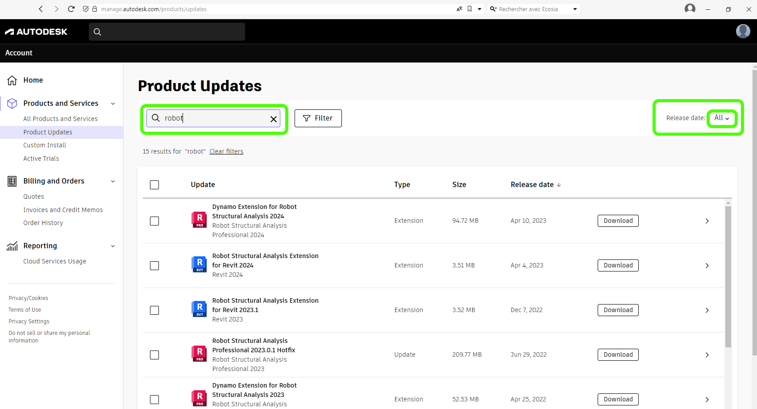Check the Dynamo Extension 2024 row checkbox

(x=154, y=221)
